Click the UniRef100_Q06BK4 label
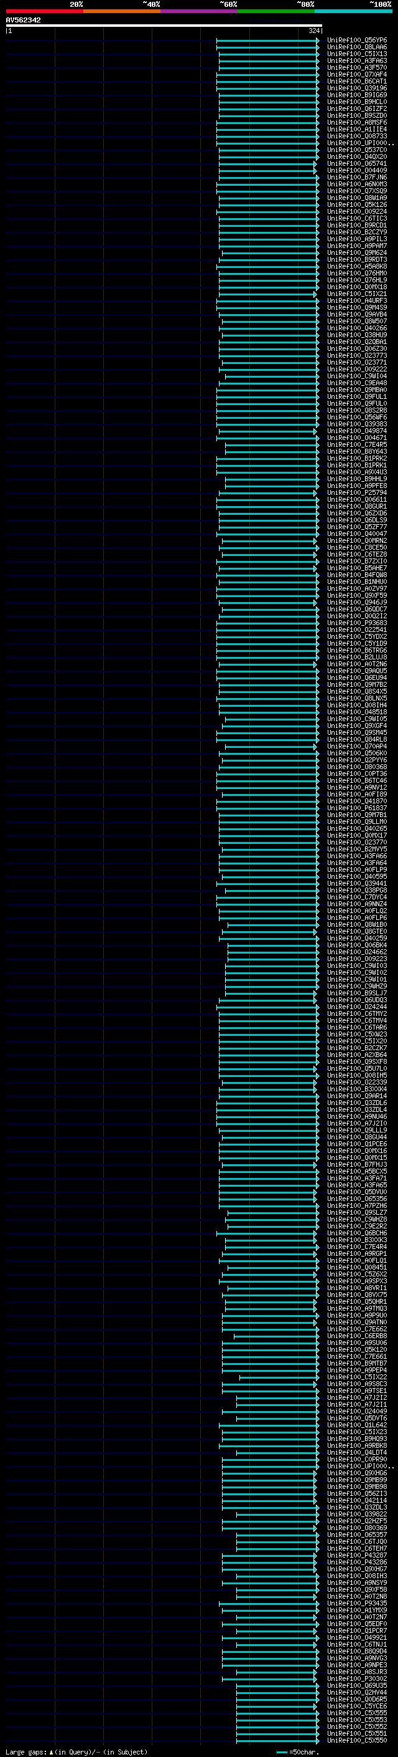398x1757 pixels. (x=357, y=945)
